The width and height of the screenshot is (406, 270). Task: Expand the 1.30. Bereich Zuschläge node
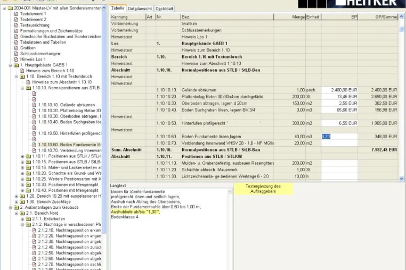[x=17, y=202]
